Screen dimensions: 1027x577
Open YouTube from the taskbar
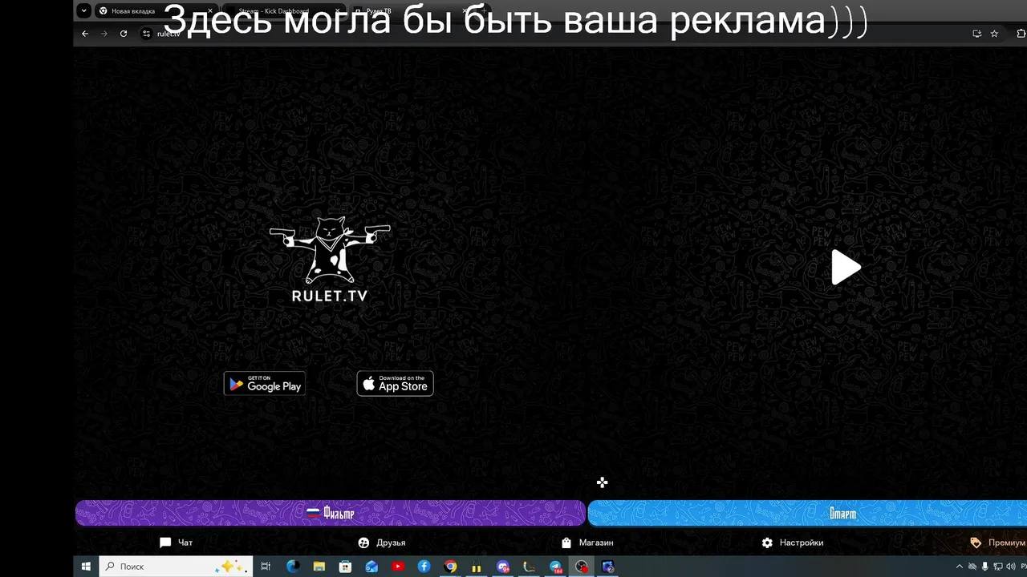[398, 567]
